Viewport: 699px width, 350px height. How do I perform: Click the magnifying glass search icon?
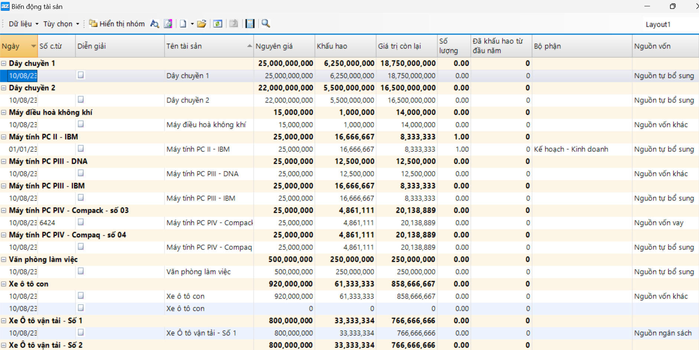266,24
